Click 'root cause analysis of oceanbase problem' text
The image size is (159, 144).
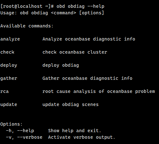99,92
